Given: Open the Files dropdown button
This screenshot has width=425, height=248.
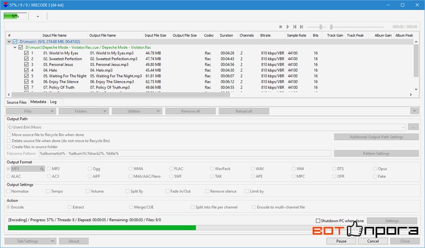Looking at the screenshot, I should [x=31, y=111].
